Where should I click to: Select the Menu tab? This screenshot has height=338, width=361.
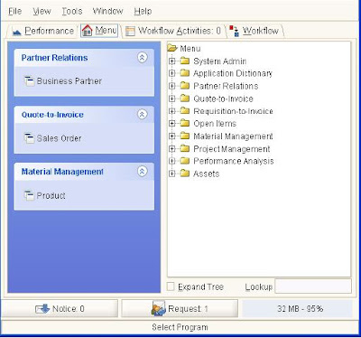click(x=99, y=31)
